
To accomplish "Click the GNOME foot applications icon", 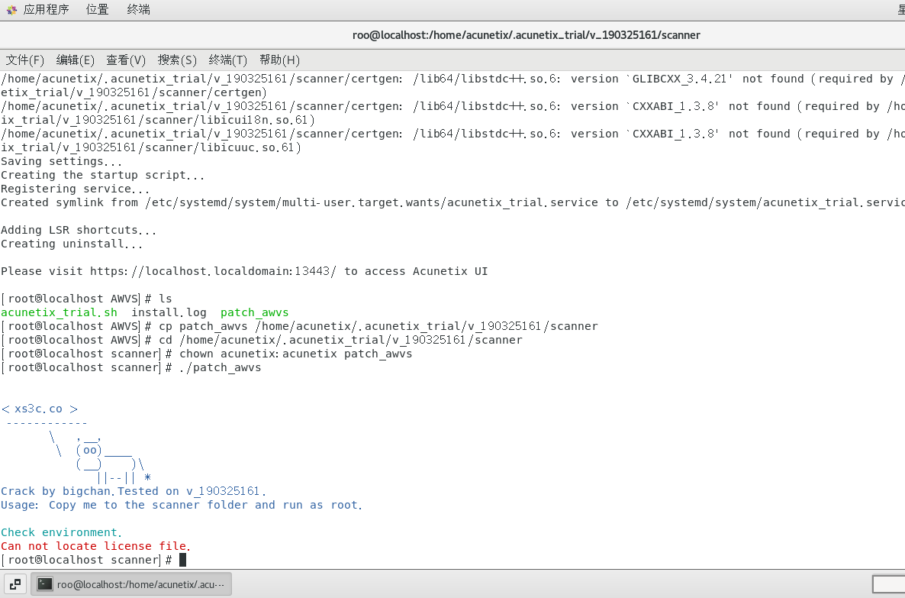I will [11, 10].
